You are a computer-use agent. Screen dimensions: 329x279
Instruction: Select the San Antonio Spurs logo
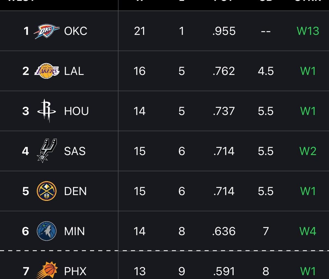click(x=47, y=151)
